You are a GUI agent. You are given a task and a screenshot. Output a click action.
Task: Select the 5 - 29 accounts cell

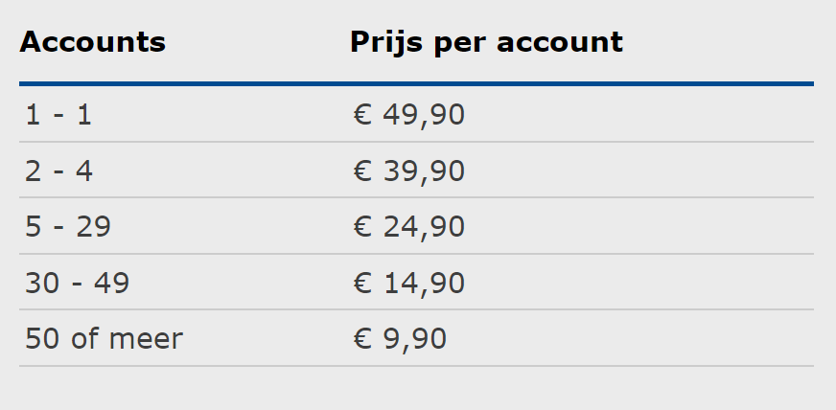(68, 227)
